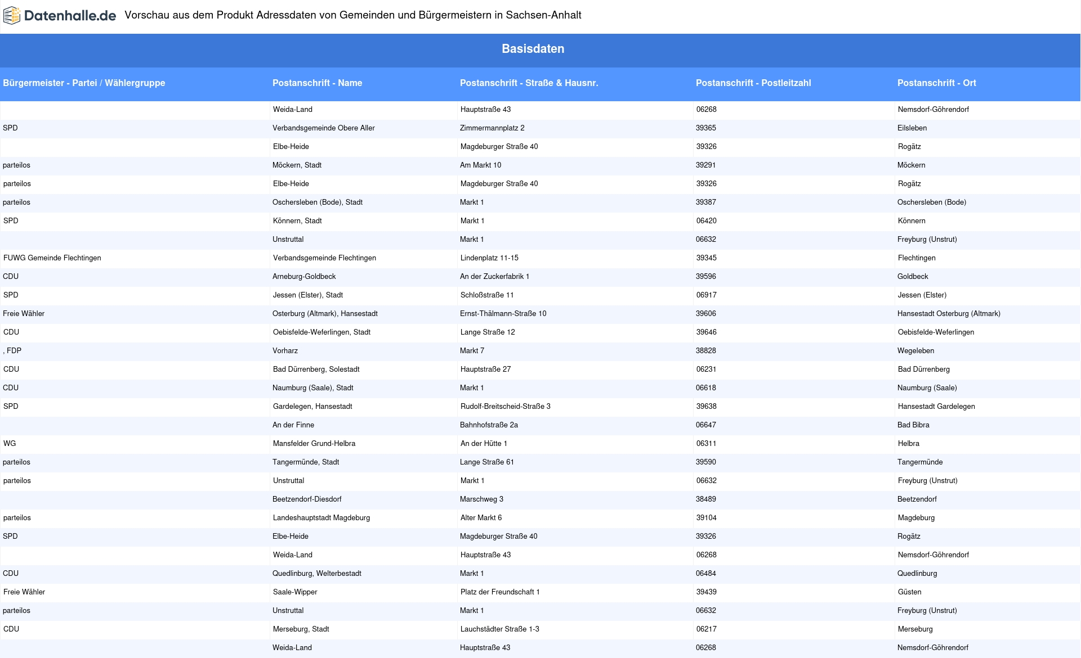Select Rudolf-Breitscheid-Straße 3 address
The image size is (1081, 658).
pyautogui.click(x=505, y=407)
